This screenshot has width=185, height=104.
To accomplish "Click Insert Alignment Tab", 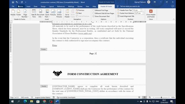I will 126,16.
